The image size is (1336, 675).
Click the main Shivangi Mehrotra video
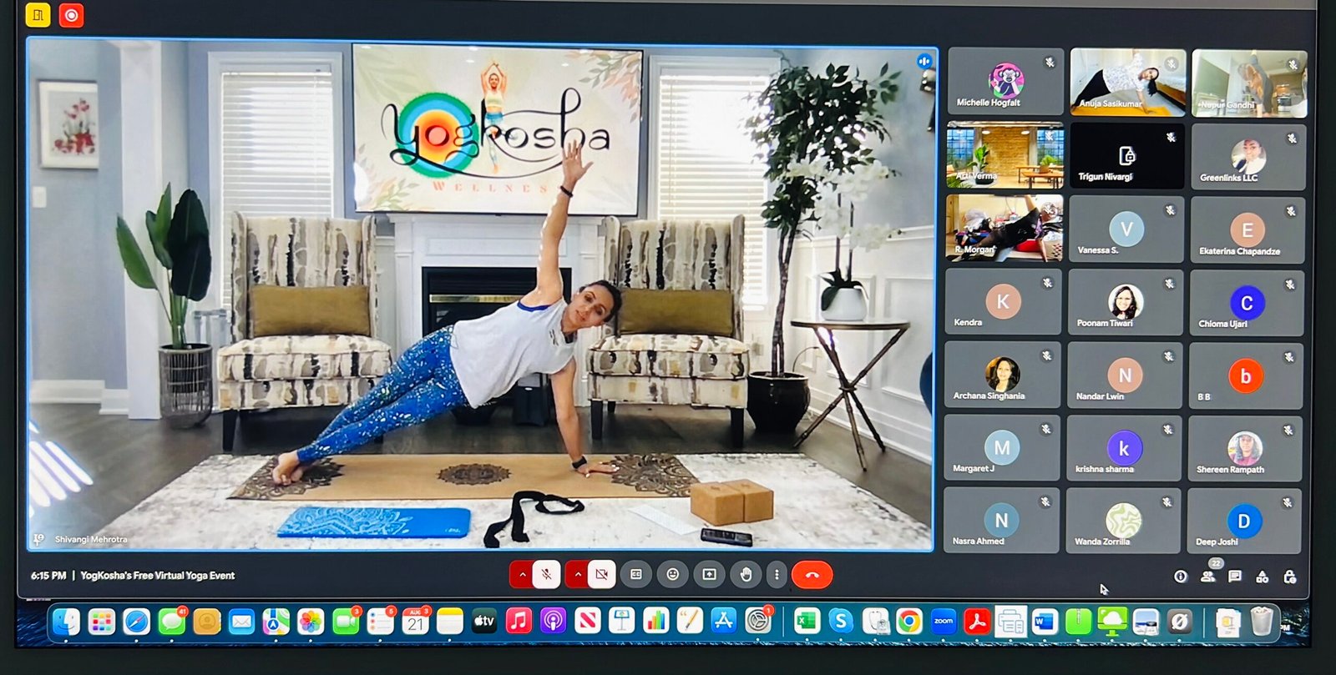coord(481,294)
